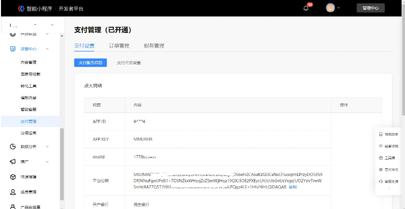Collapse the 运营中心 sidebar section
405x209 pixels.
point(47,49)
